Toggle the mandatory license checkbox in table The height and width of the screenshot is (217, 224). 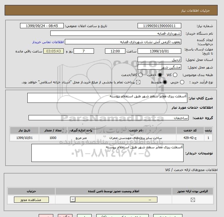click(x=193, y=200)
